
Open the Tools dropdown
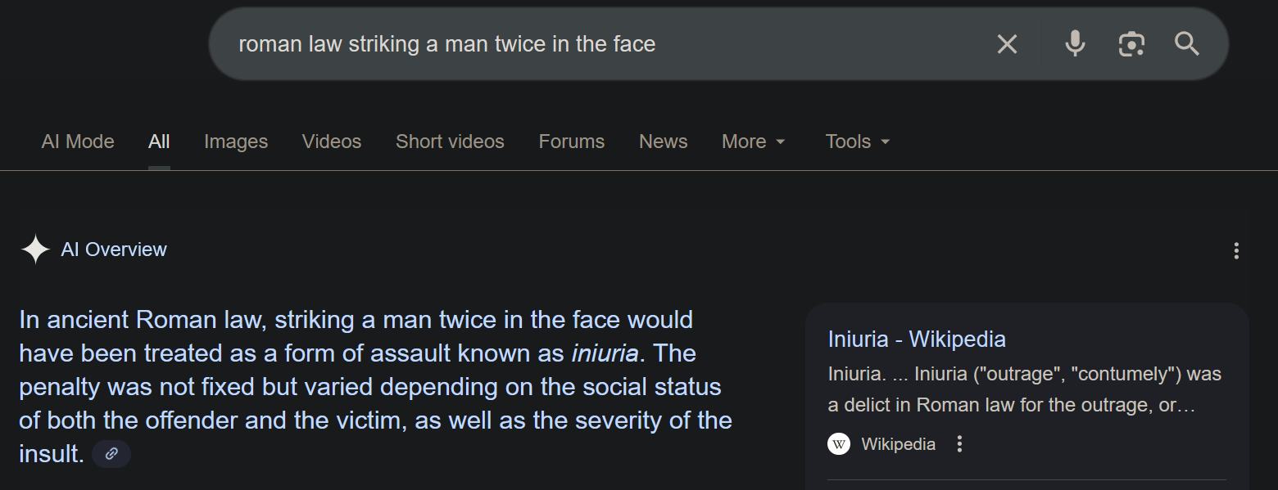tap(857, 142)
